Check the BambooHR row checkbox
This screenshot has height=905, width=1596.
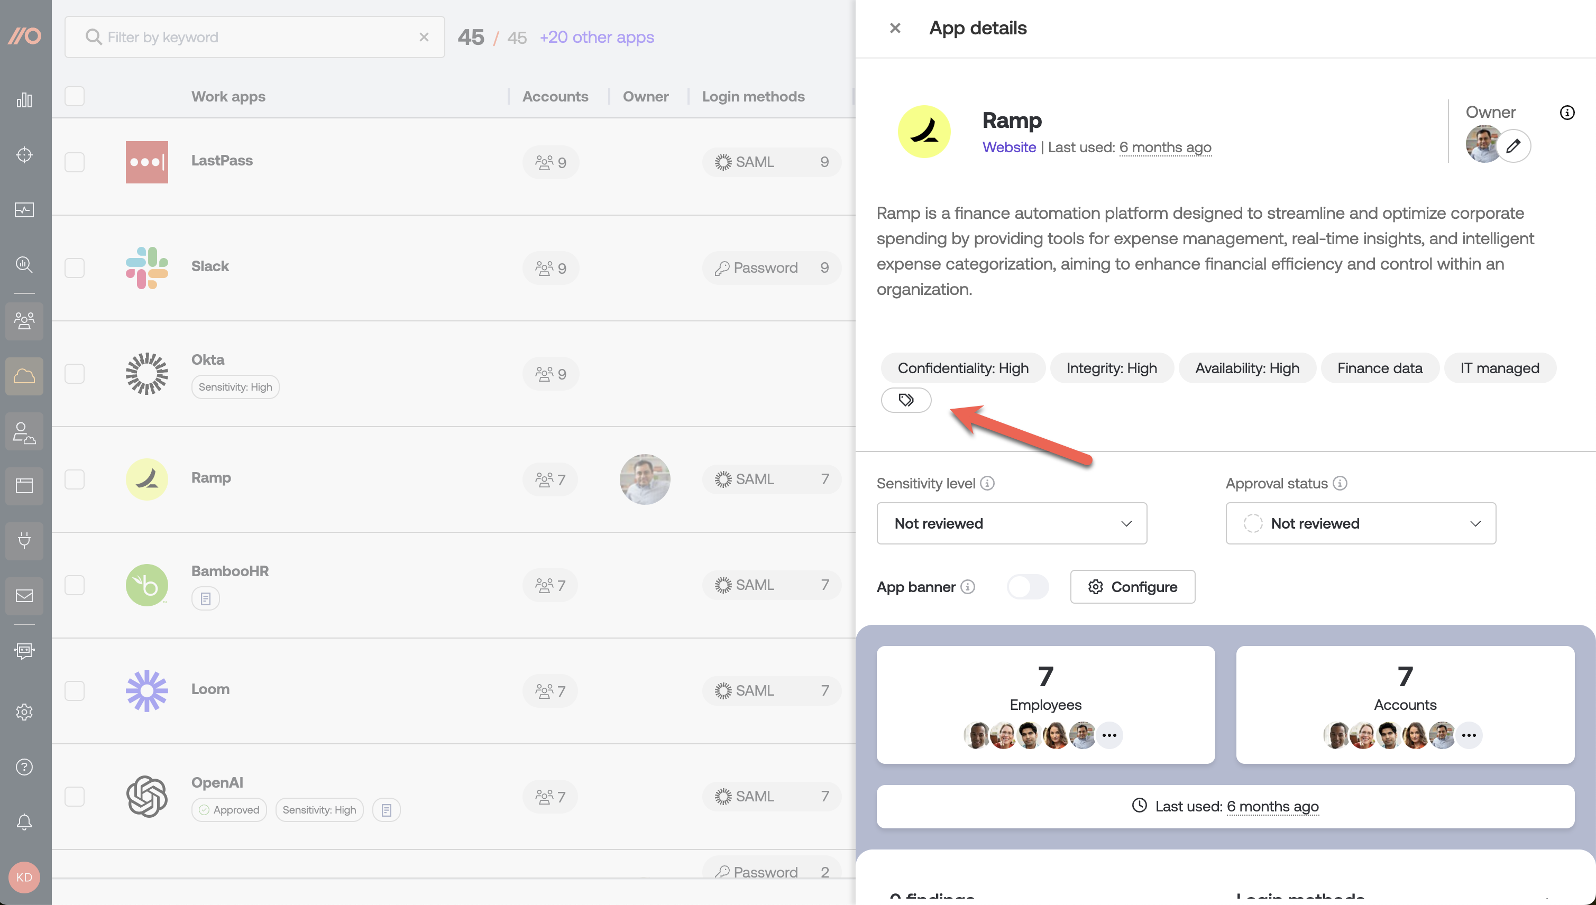point(75,585)
